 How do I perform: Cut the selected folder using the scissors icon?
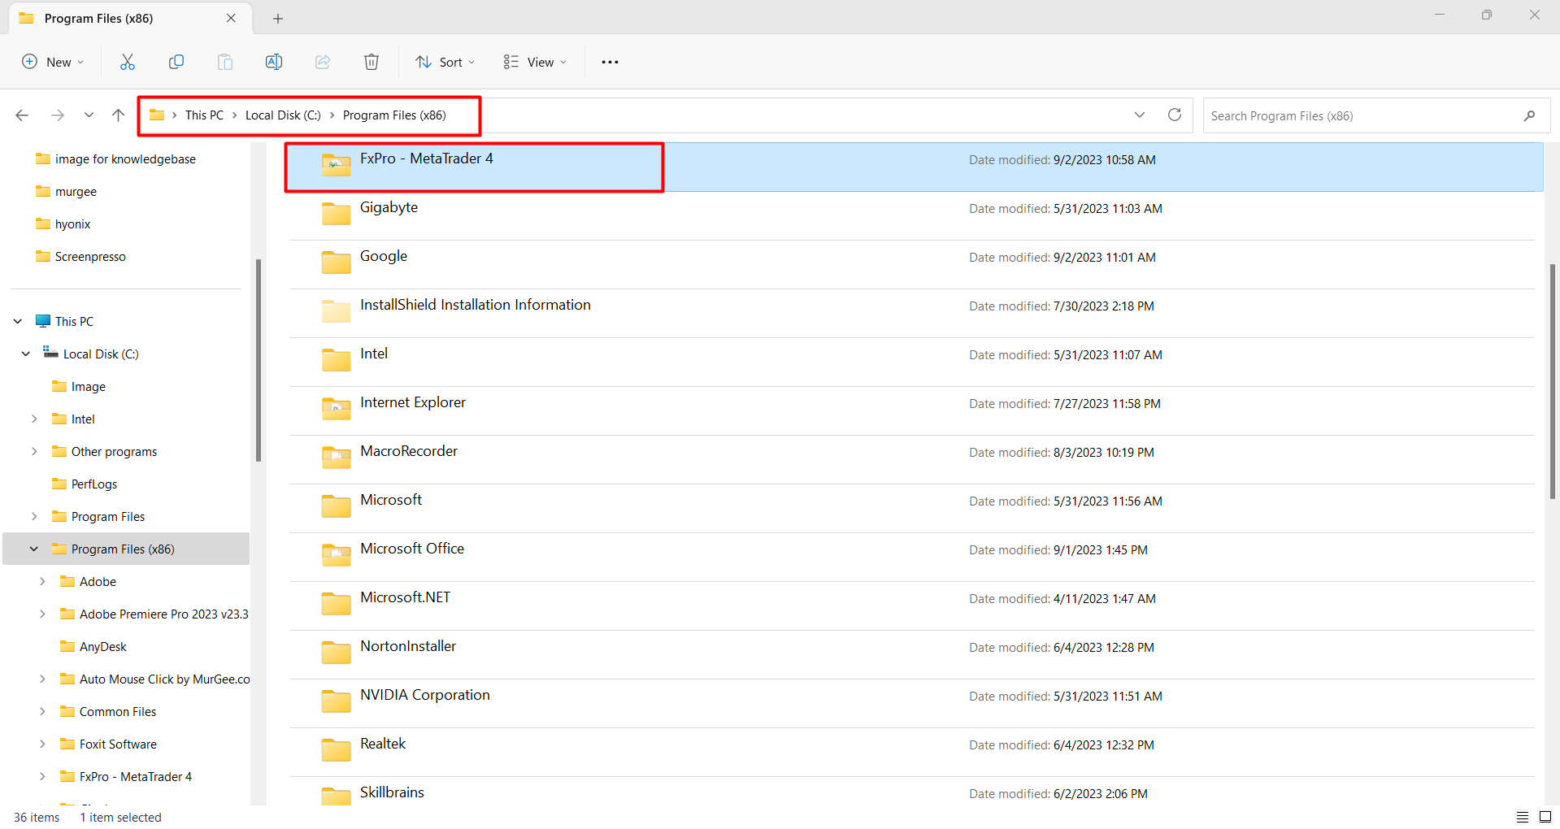pyautogui.click(x=127, y=61)
